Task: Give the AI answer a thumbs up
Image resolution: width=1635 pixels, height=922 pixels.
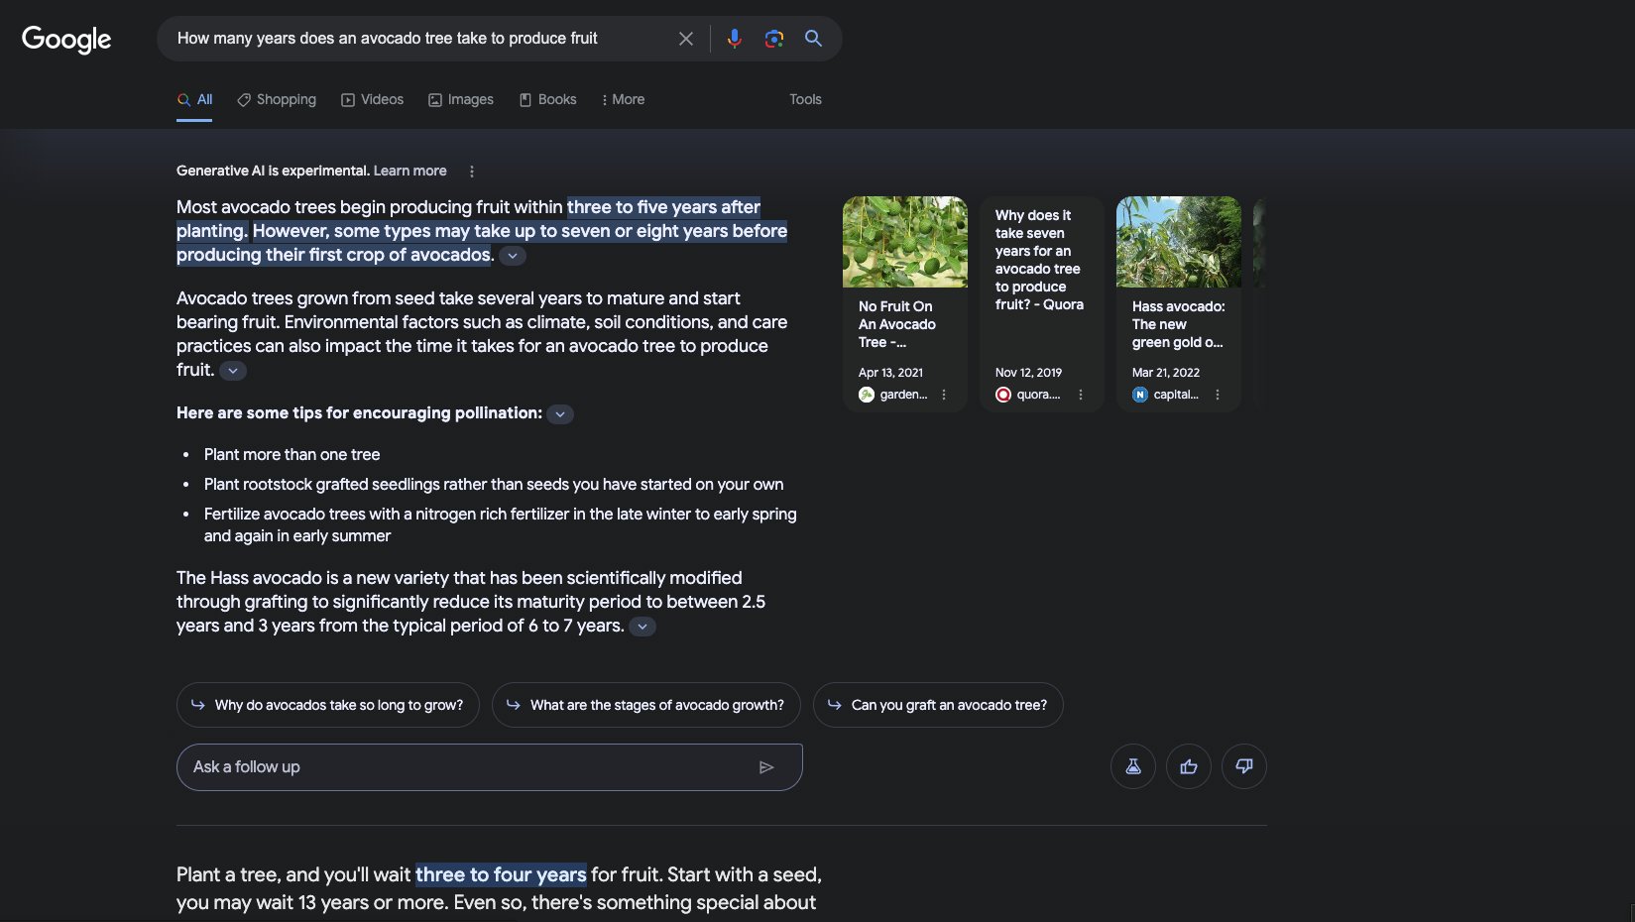Action: pos(1189,766)
